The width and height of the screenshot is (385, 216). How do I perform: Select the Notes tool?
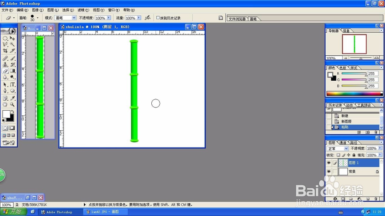tap(5, 98)
